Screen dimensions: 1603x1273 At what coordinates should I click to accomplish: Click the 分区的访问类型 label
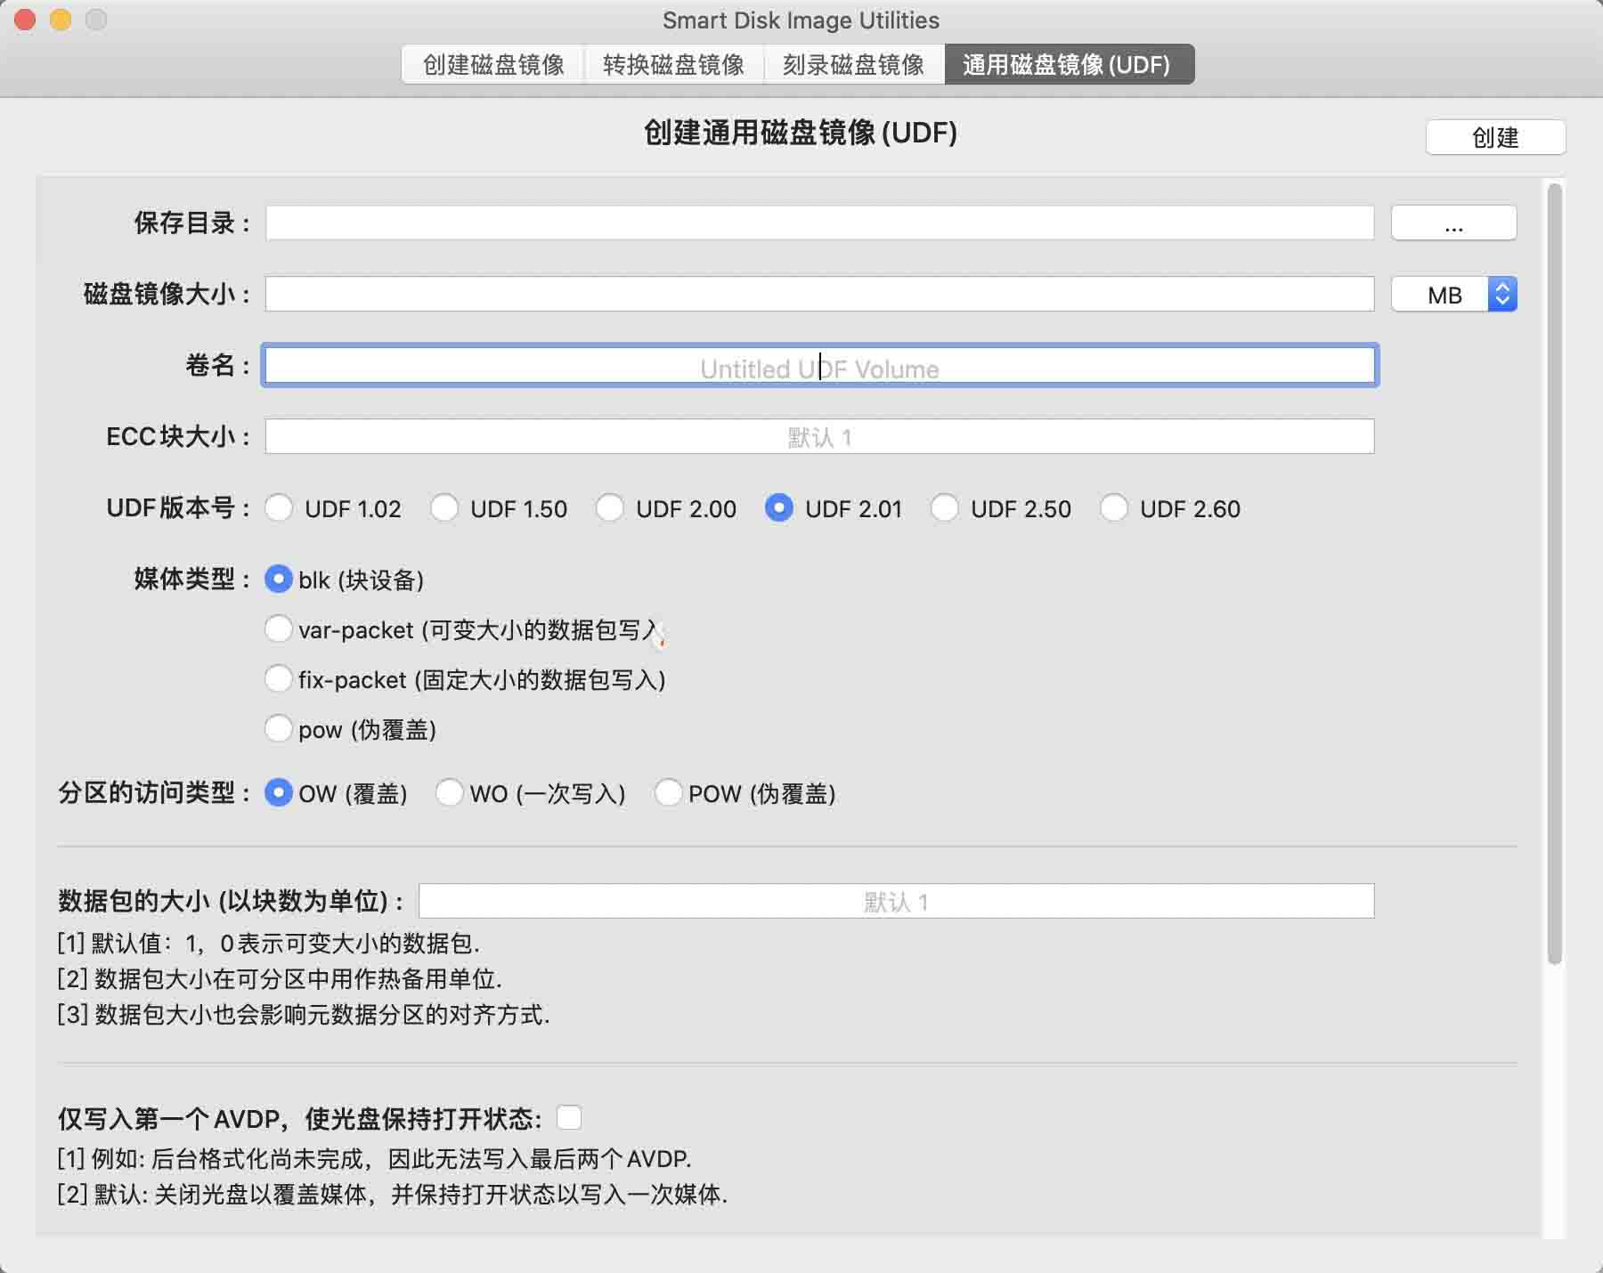point(153,792)
